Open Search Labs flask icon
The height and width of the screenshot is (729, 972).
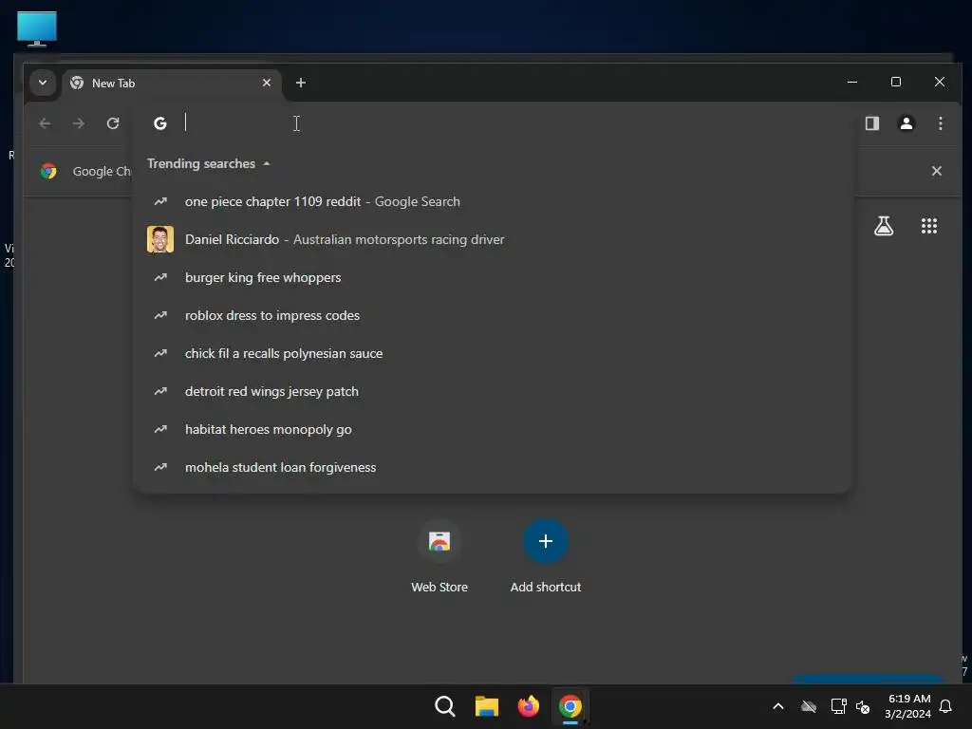coord(884,226)
